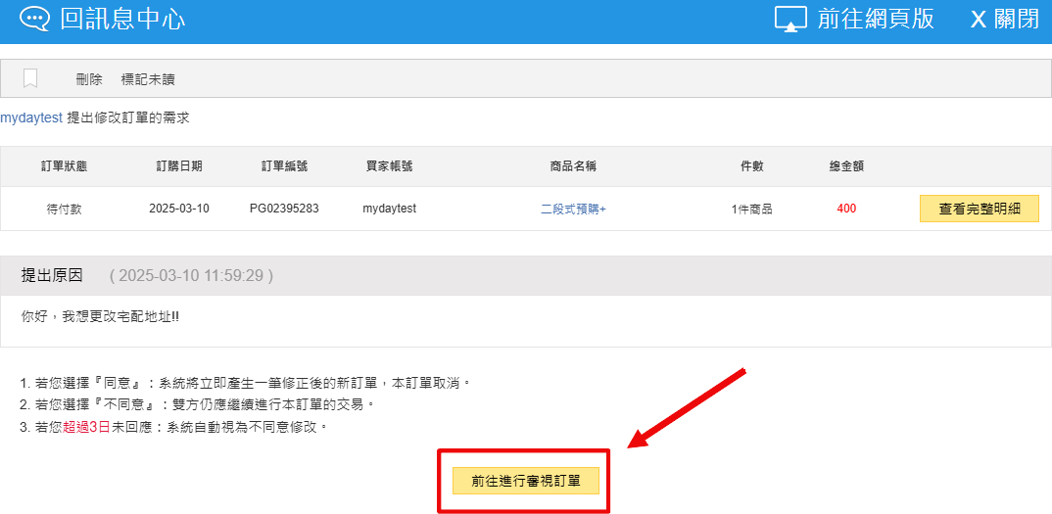Mark message unread with 標記未讀
The height and width of the screenshot is (514, 1052).
coord(148,80)
